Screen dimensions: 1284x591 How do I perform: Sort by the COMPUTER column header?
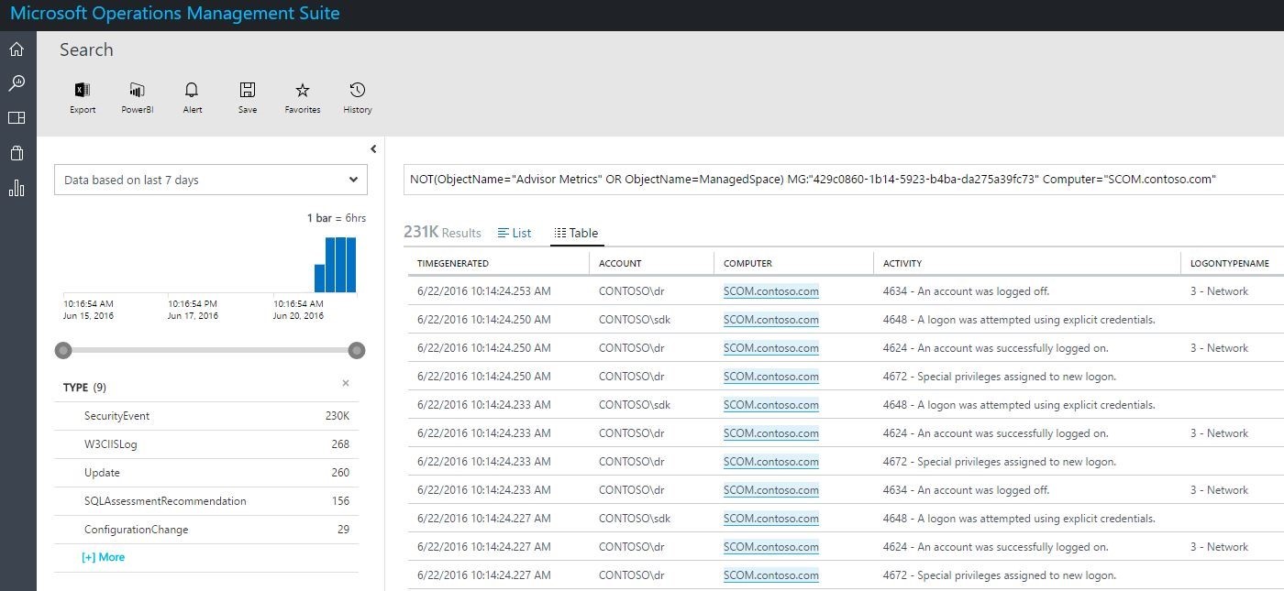coord(747,263)
